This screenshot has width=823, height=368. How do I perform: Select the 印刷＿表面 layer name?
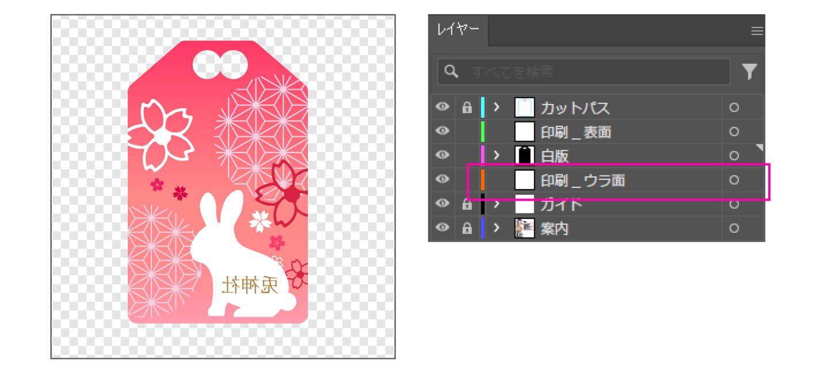pos(576,132)
